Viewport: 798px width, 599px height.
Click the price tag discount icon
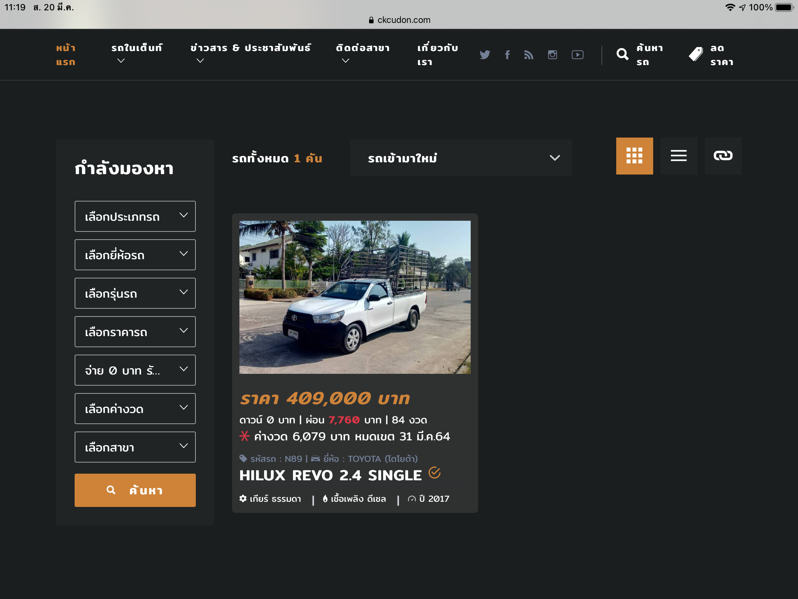tap(696, 55)
